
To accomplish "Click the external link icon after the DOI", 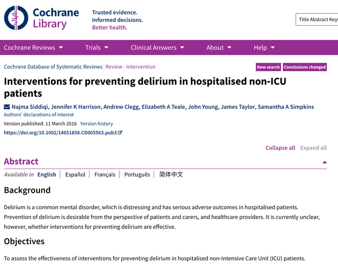I will (x=120, y=133).
